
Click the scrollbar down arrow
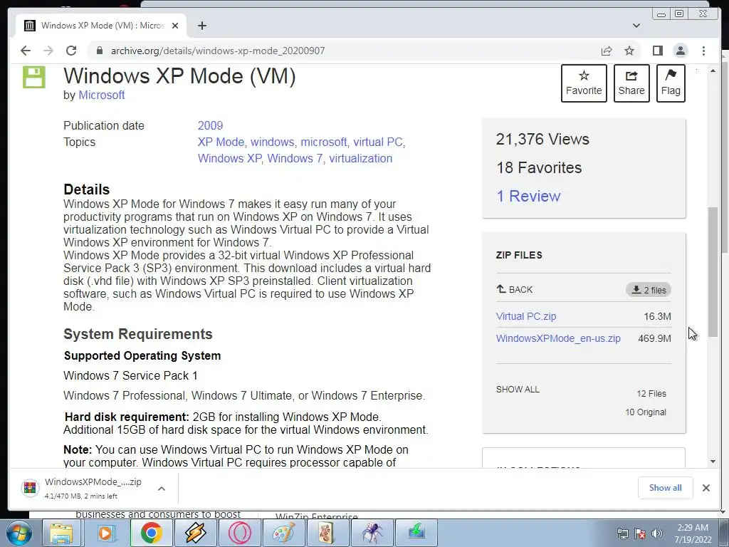(713, 462)
